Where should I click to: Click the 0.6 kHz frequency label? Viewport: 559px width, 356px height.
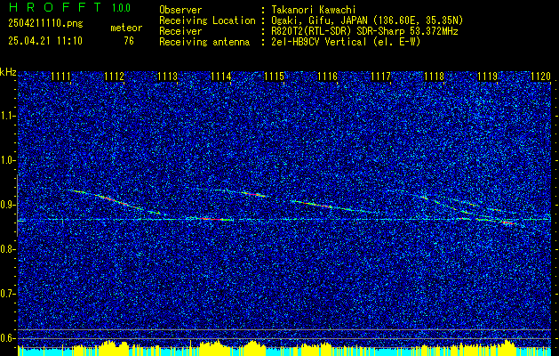pyautogui.click(x=7, y=338)
